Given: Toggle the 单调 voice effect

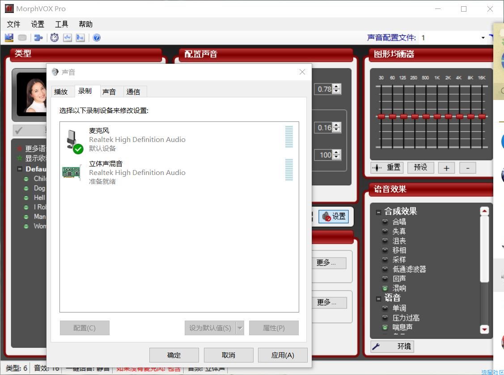Looking at the screenshot, I should click(x=385, y=308).
